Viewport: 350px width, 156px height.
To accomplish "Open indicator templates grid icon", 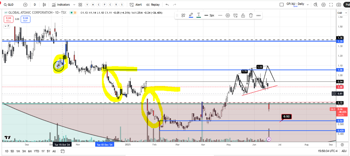I will 80,5.
